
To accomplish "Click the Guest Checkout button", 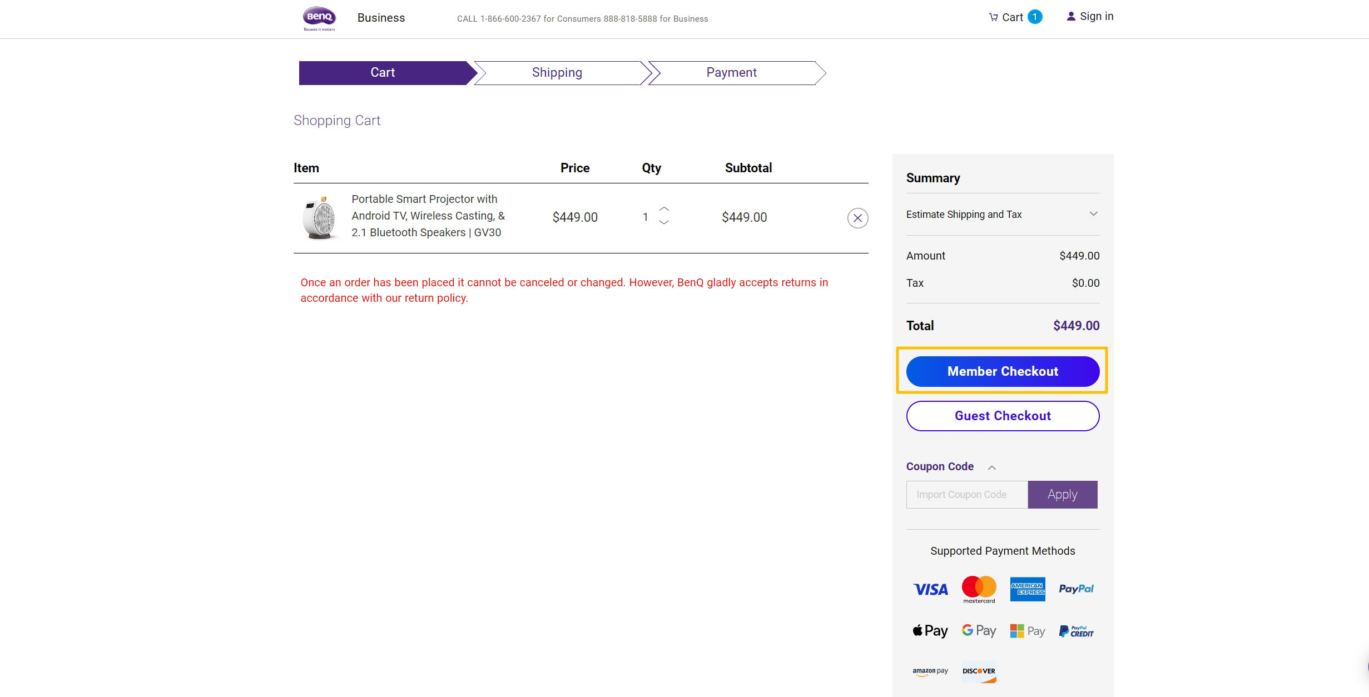I will tap(1003, 416).
